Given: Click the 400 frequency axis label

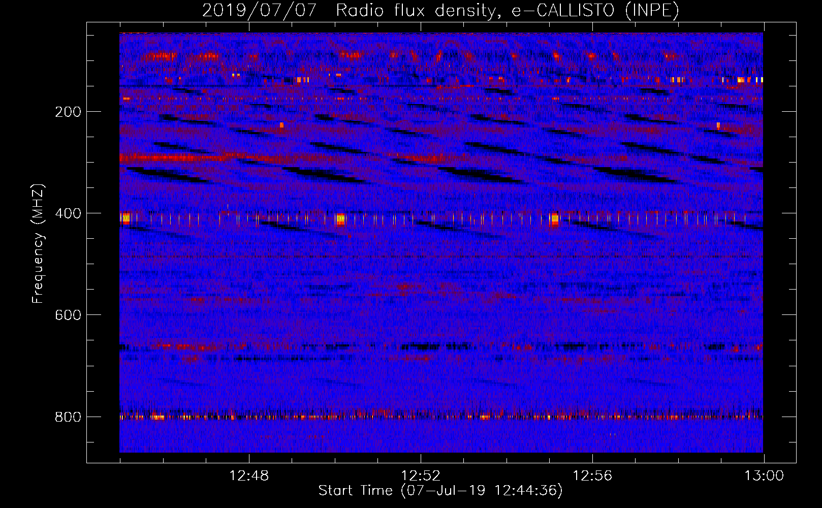Looking at the screenshot, I should [x=68, y=213].
